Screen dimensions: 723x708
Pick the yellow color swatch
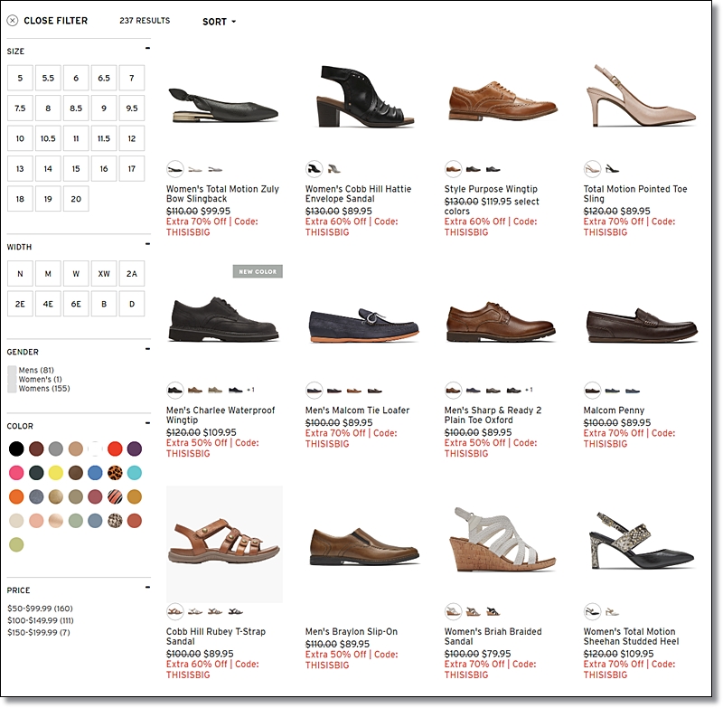pyautogui.click(x=56, y=473)
